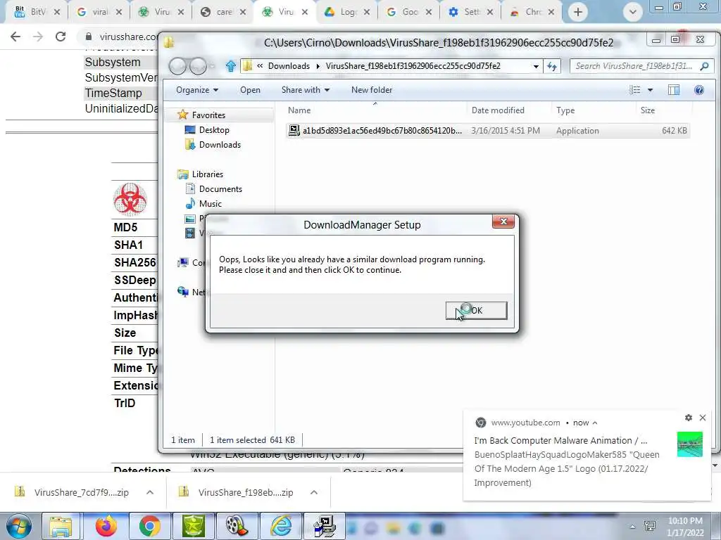Click Chrome back button
This screenshot has height=540, width=721.
(x=15, y=37)
